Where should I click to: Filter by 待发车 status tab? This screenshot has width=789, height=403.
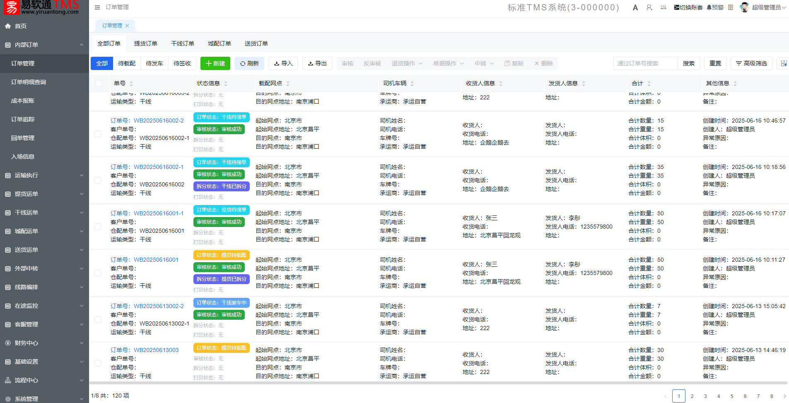[154, 63]
